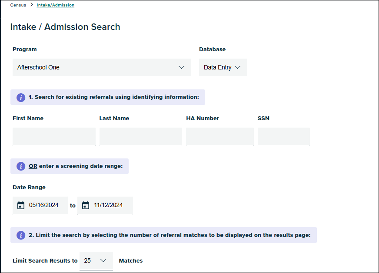This screenshot has height=273, width=379.
Task: Click the start date text 05/16/2024
Action: point(43,205)
